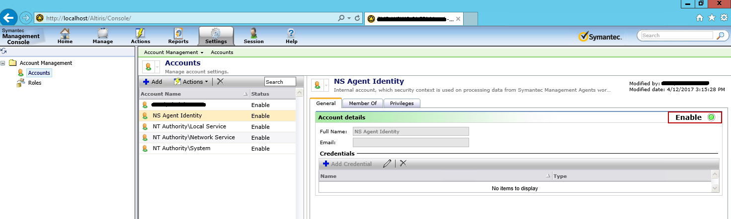The width and height of the screenshot is (731, 219).
Task: Switch to the Privileges tab
Action: point(403,103)
